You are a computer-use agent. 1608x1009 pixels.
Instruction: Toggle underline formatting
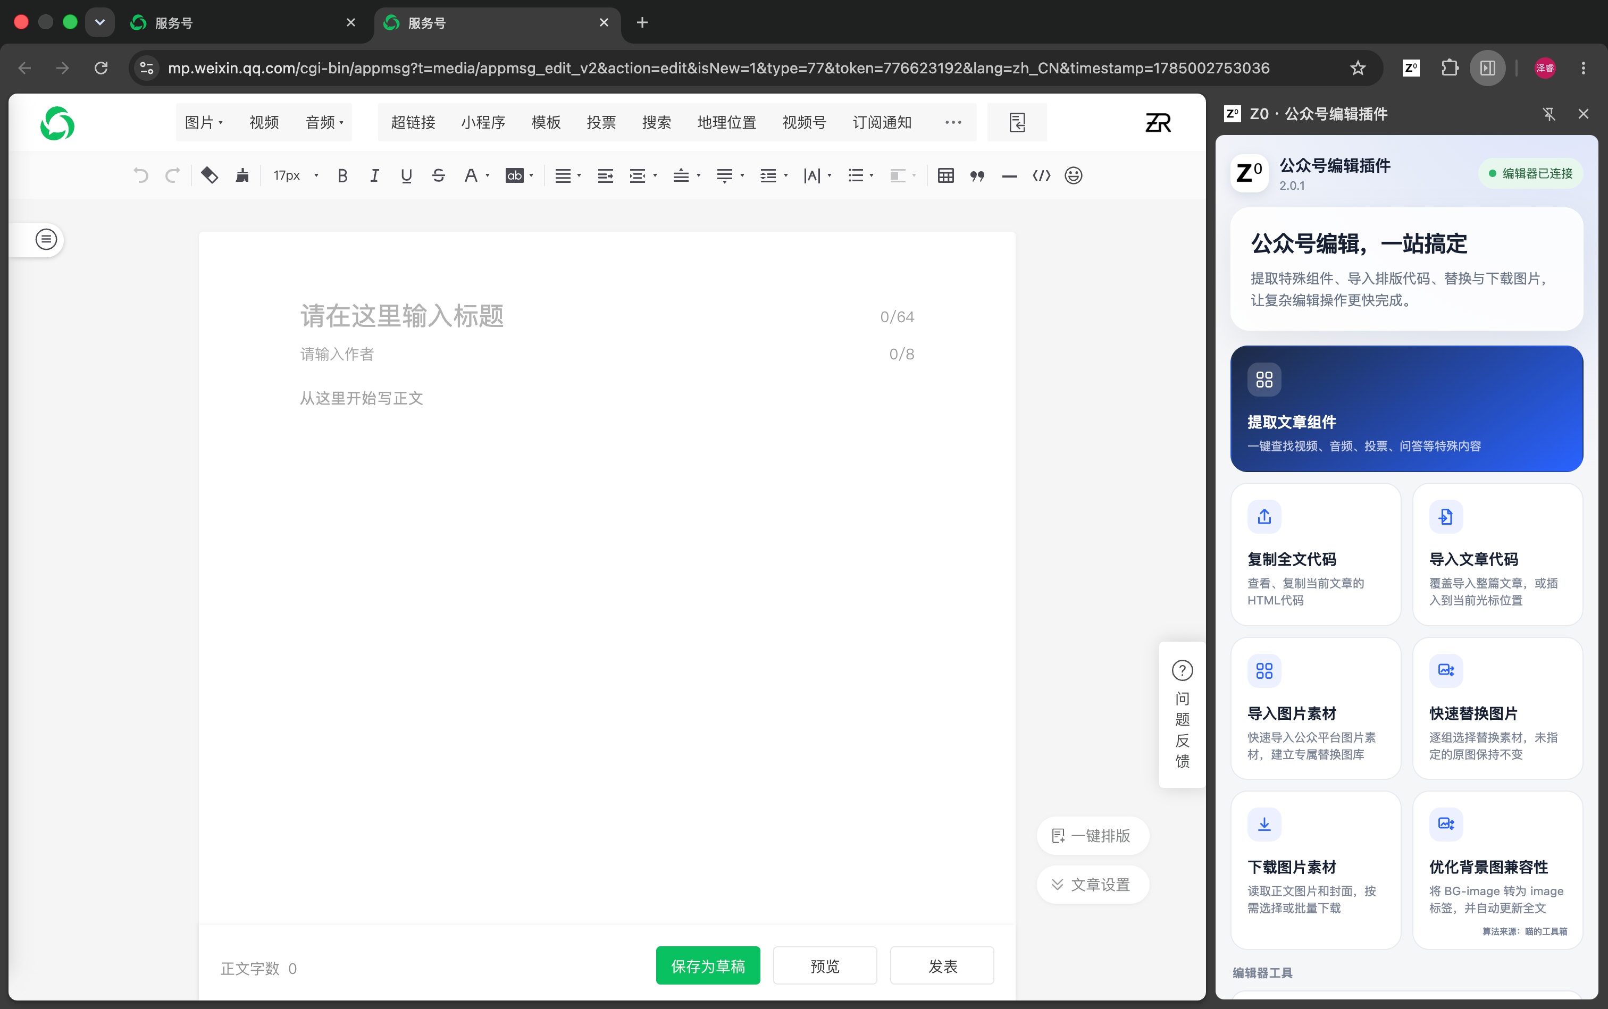point(406,175)
